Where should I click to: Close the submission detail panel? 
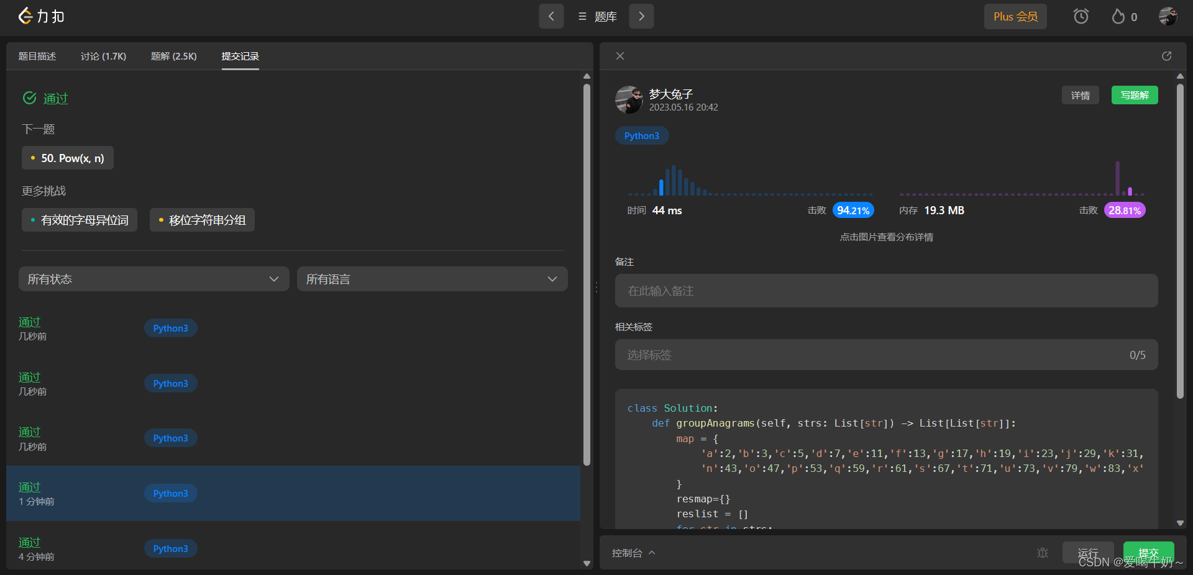coord(620,56)
